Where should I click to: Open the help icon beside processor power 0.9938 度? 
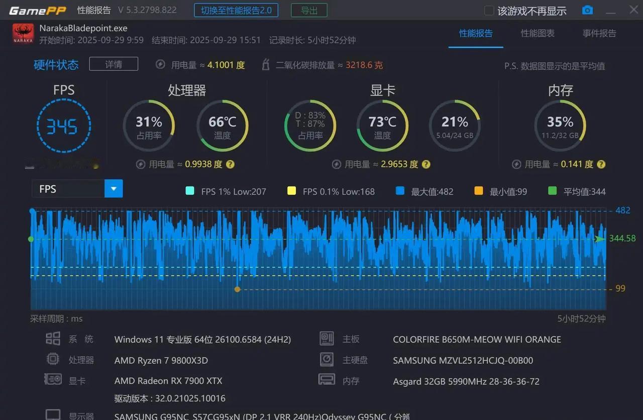click(x=230, y=164)
